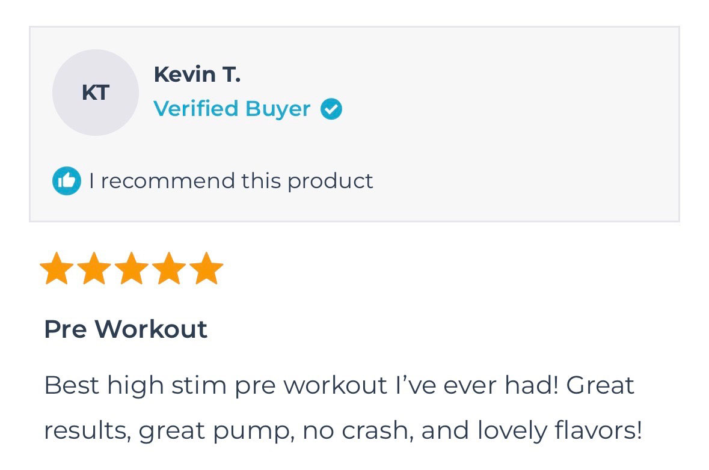Select the second rating star
The width and height of the screenshot is (709, 470).
click(94, 269)
